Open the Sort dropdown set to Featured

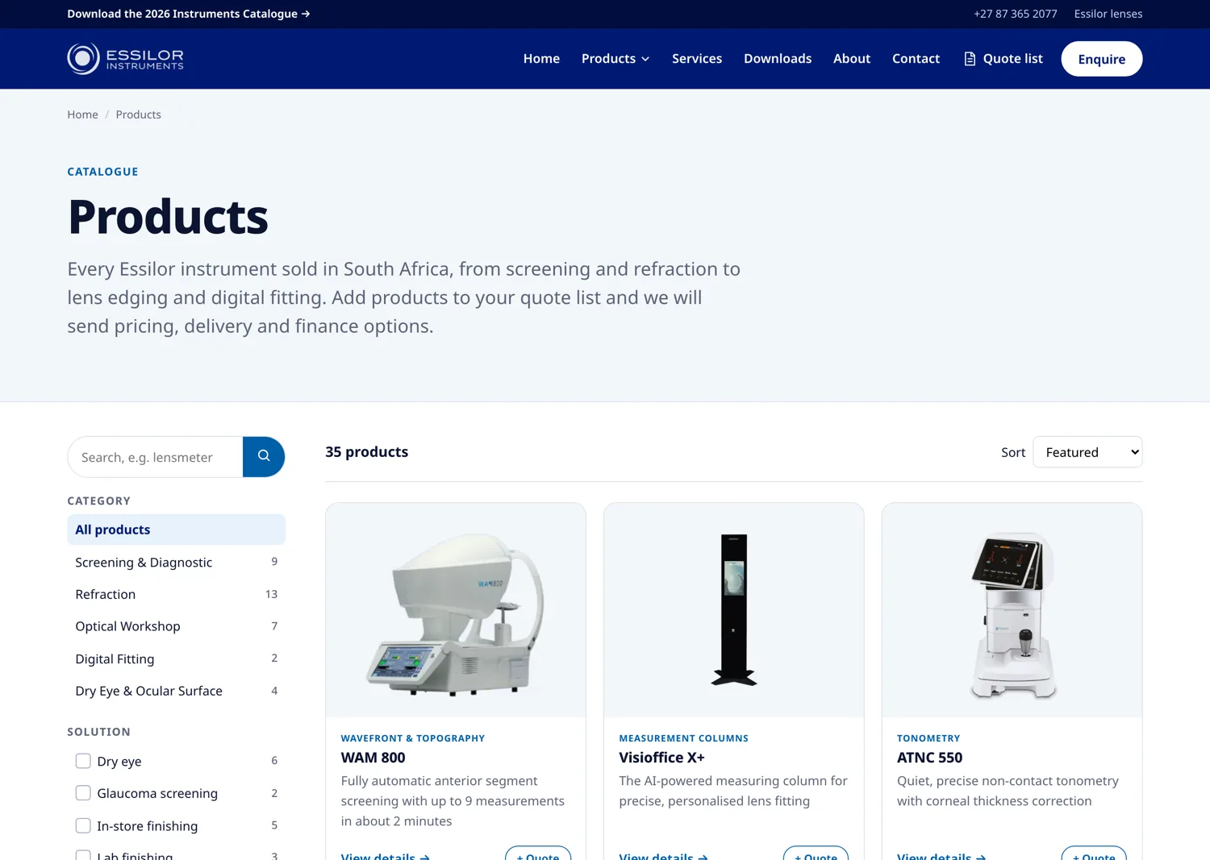pyautogui.click(x=1087, y=452)
